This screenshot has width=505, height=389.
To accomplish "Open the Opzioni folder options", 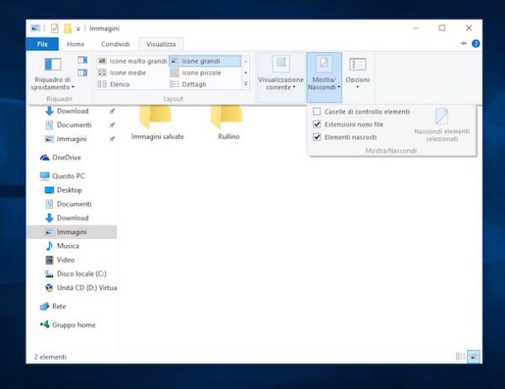I will pyautogui.click(x=357, y=72).
